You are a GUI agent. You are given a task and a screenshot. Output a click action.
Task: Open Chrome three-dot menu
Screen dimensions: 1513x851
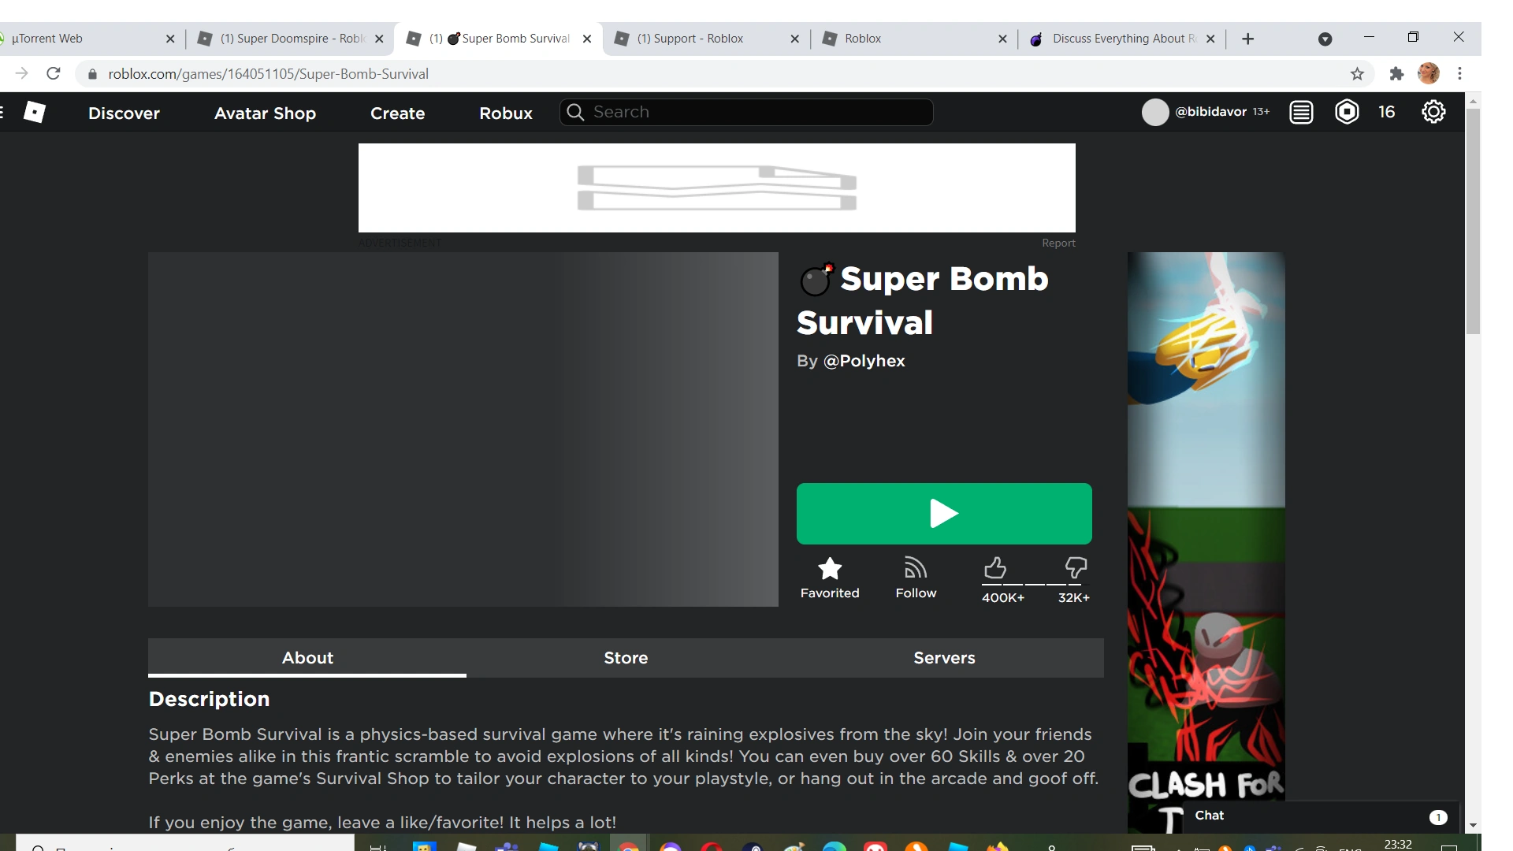pos(1459,73)
